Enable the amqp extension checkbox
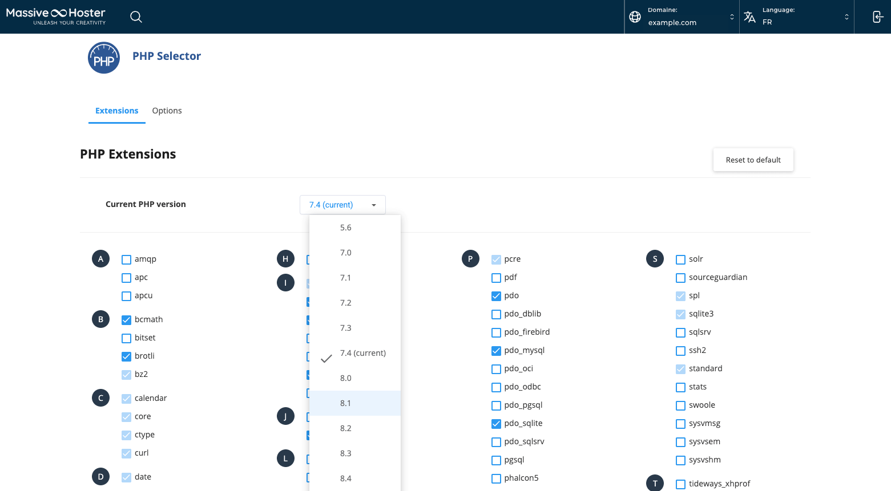The image size is (891, 491). point(127,259)
